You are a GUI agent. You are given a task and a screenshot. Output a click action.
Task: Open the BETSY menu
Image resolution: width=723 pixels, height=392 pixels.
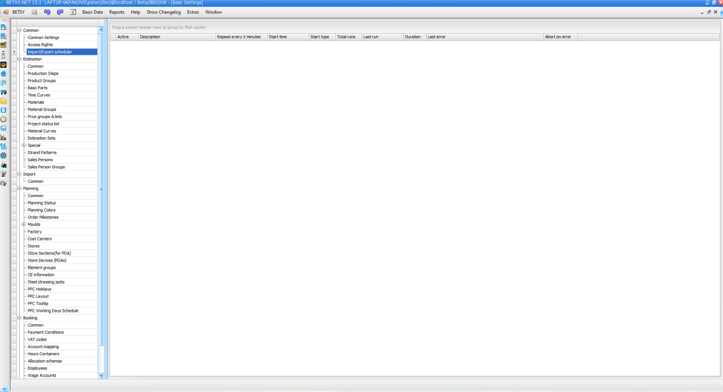19,12
